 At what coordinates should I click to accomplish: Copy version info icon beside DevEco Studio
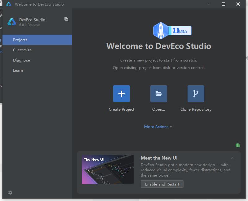coord(66,19)
